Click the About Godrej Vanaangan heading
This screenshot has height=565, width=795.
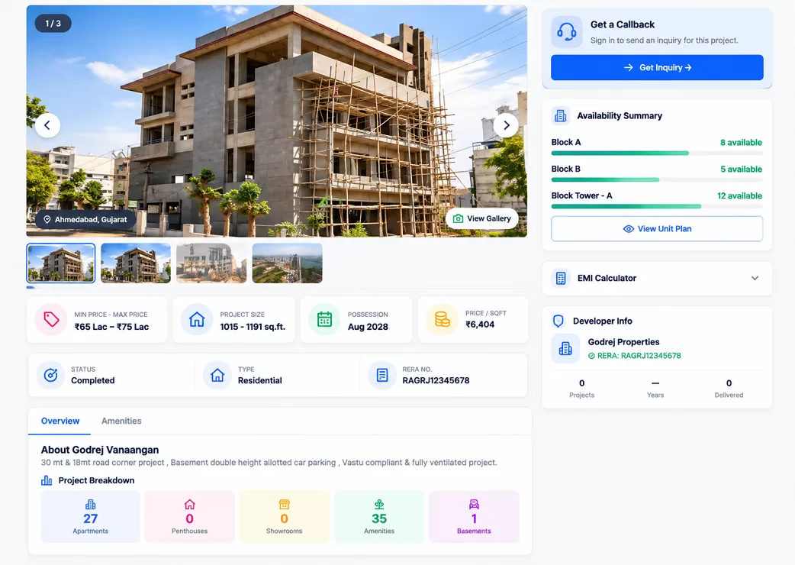pos(100,450)
